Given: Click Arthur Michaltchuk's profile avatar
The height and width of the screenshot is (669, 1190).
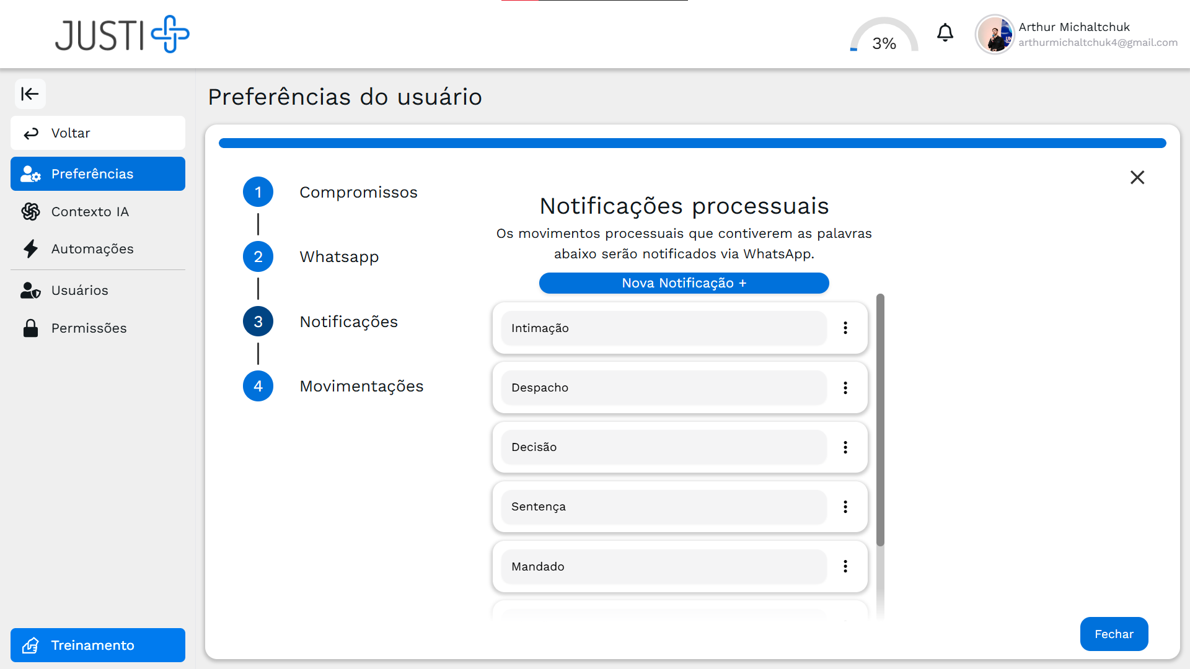Looking at the screenshot, I should point(994,34).
